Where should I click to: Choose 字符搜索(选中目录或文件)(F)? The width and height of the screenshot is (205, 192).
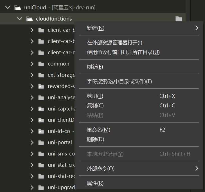[119, 82]
